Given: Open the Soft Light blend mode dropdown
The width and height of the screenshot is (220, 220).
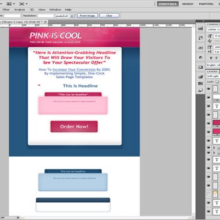Looking at the screenshot, I should click(x=213, y=76).
